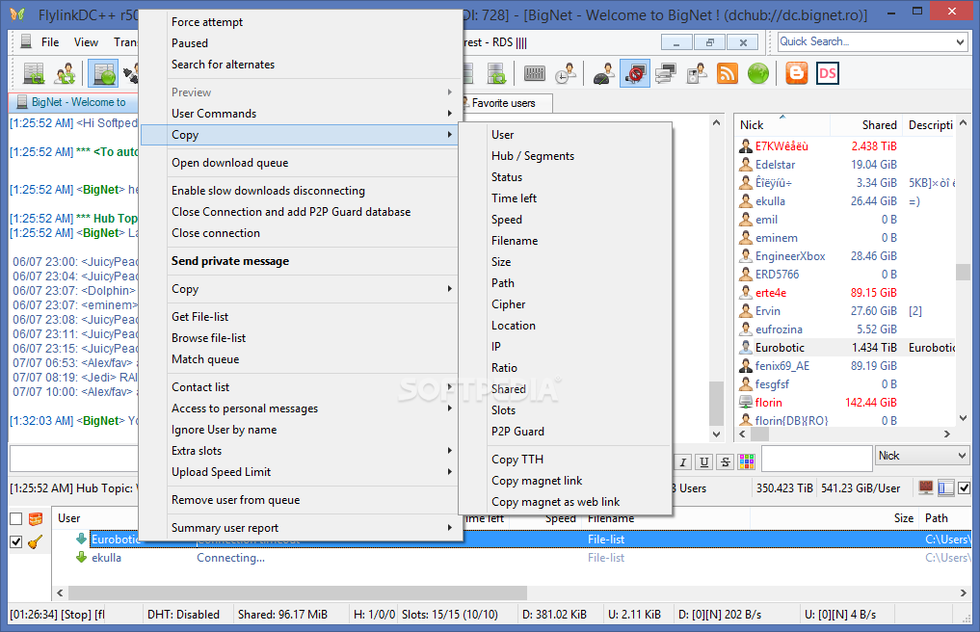Click the green globe toolbar icon
The width and height of the screenshot is (980, 632).
pos(758,74)
